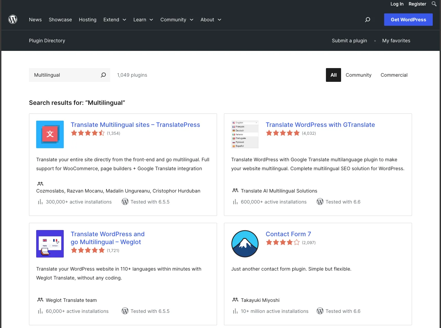Click the Register link
The height and width of the screenshot is (328, 441).
pyautogui.click(x=417, y=4)
